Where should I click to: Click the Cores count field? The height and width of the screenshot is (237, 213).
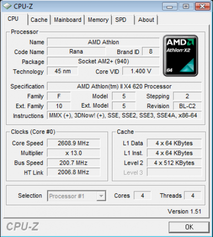click(x=142, y=196)
